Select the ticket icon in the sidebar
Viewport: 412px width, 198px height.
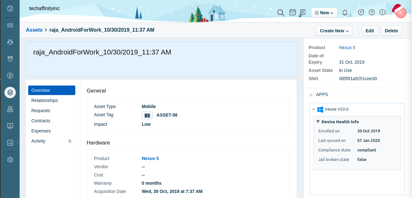(10, 25)
